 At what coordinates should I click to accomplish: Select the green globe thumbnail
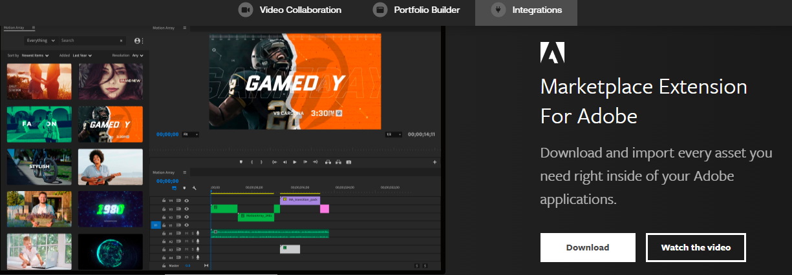pyautogui.click(x=111, y=252)
